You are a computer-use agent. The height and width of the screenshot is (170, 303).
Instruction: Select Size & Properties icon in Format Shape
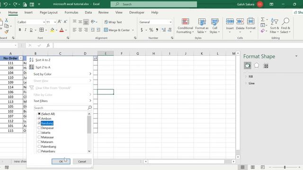pos(266,66)
